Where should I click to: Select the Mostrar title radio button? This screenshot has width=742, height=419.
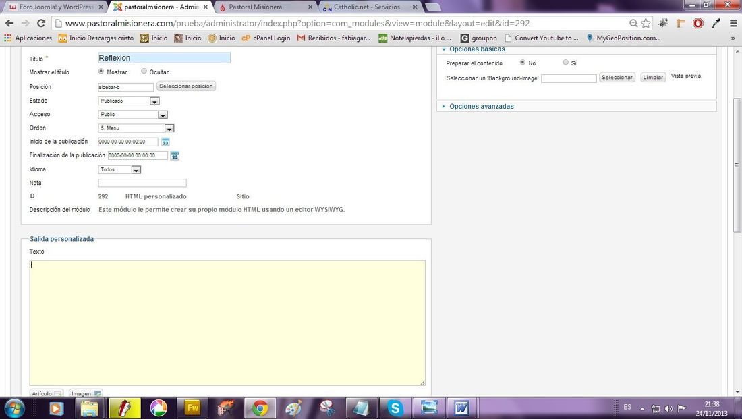[x=101, y=71]
